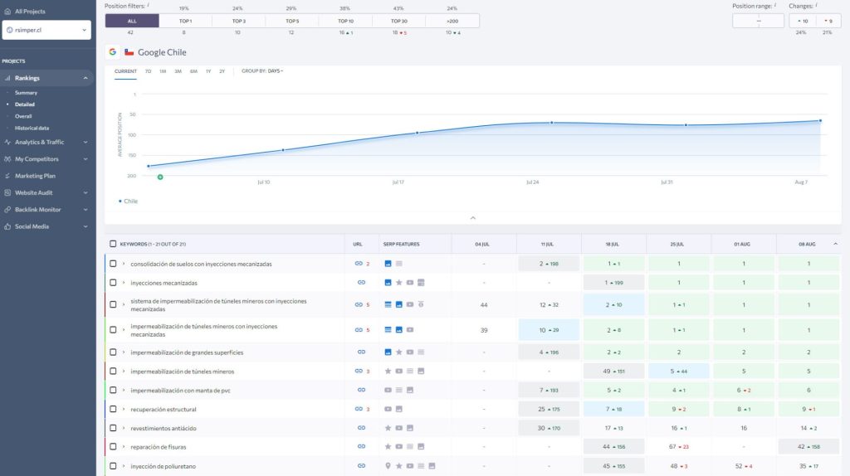Switch chart range to 3M tab
Viewport: 850px width, 476px height.
(178, 71)
